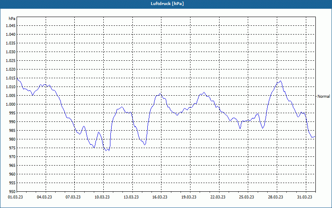Click the 1.010 y-axis value
Image resolution: width=332 pixels, height=208 pixels.
(11, 87)
